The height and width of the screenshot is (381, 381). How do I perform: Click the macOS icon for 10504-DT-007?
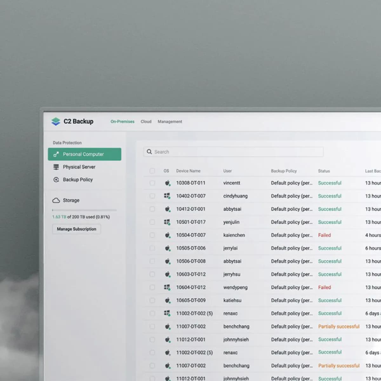click(x=167, y=235)
